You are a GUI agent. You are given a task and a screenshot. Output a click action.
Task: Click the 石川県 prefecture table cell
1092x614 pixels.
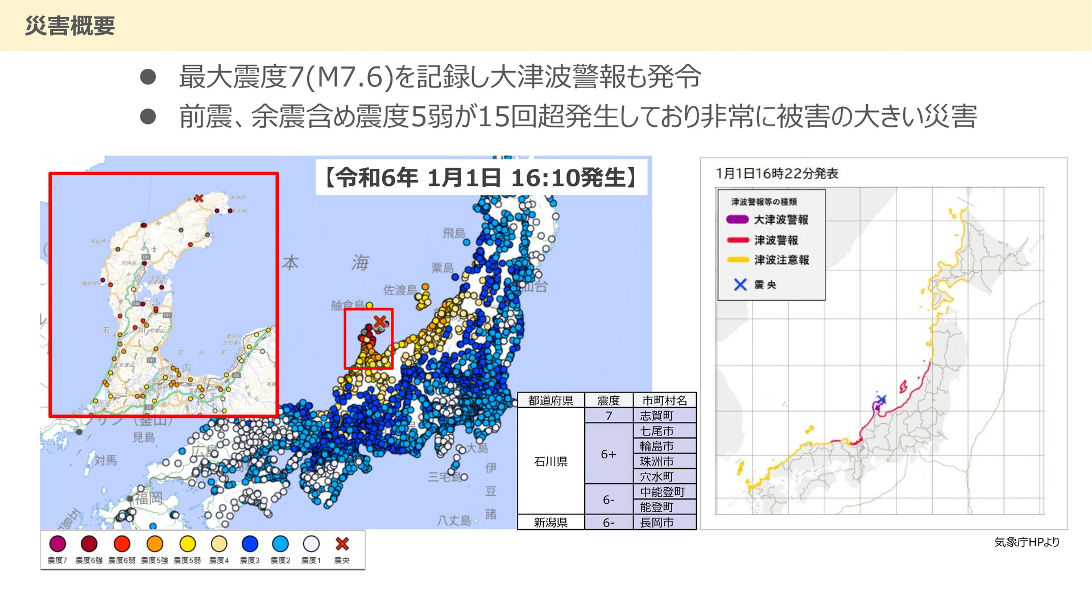(x=551, y=461)
